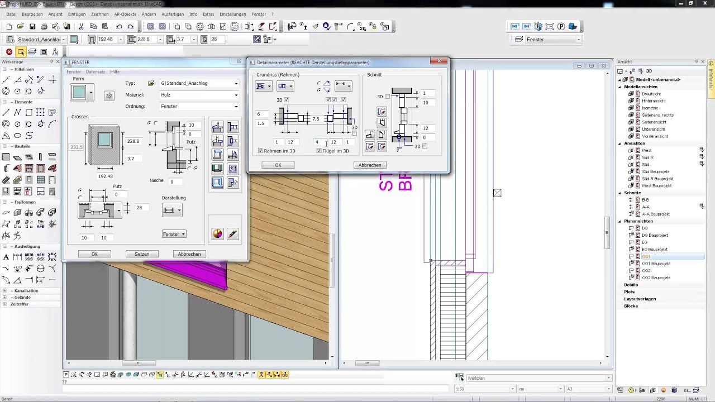Undo the last action in the toolbar
Viewport: 715px width, 402px height.
click(119, 26)
